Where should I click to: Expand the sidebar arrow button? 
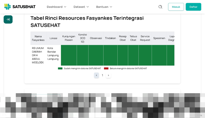(8, 19)
